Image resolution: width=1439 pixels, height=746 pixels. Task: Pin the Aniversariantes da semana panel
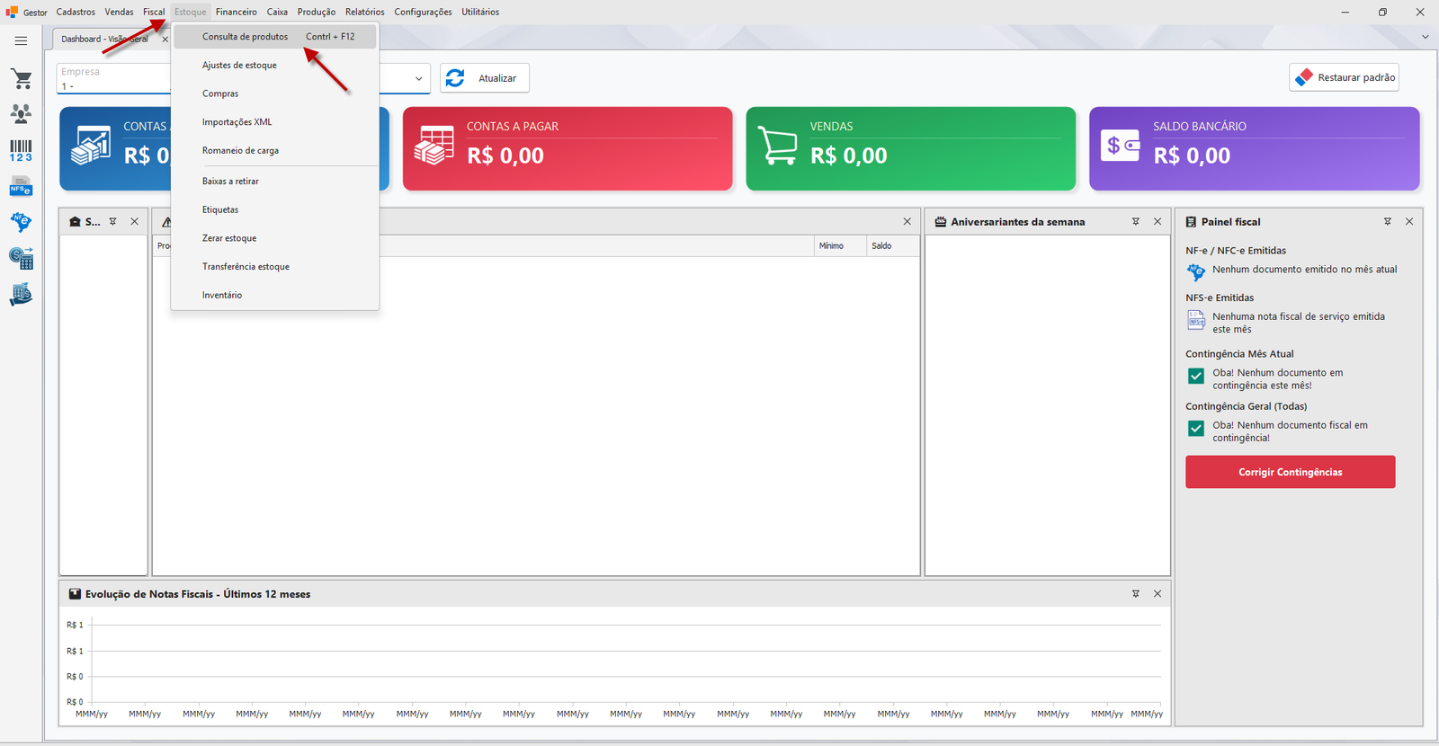(x=1136, y=222)
